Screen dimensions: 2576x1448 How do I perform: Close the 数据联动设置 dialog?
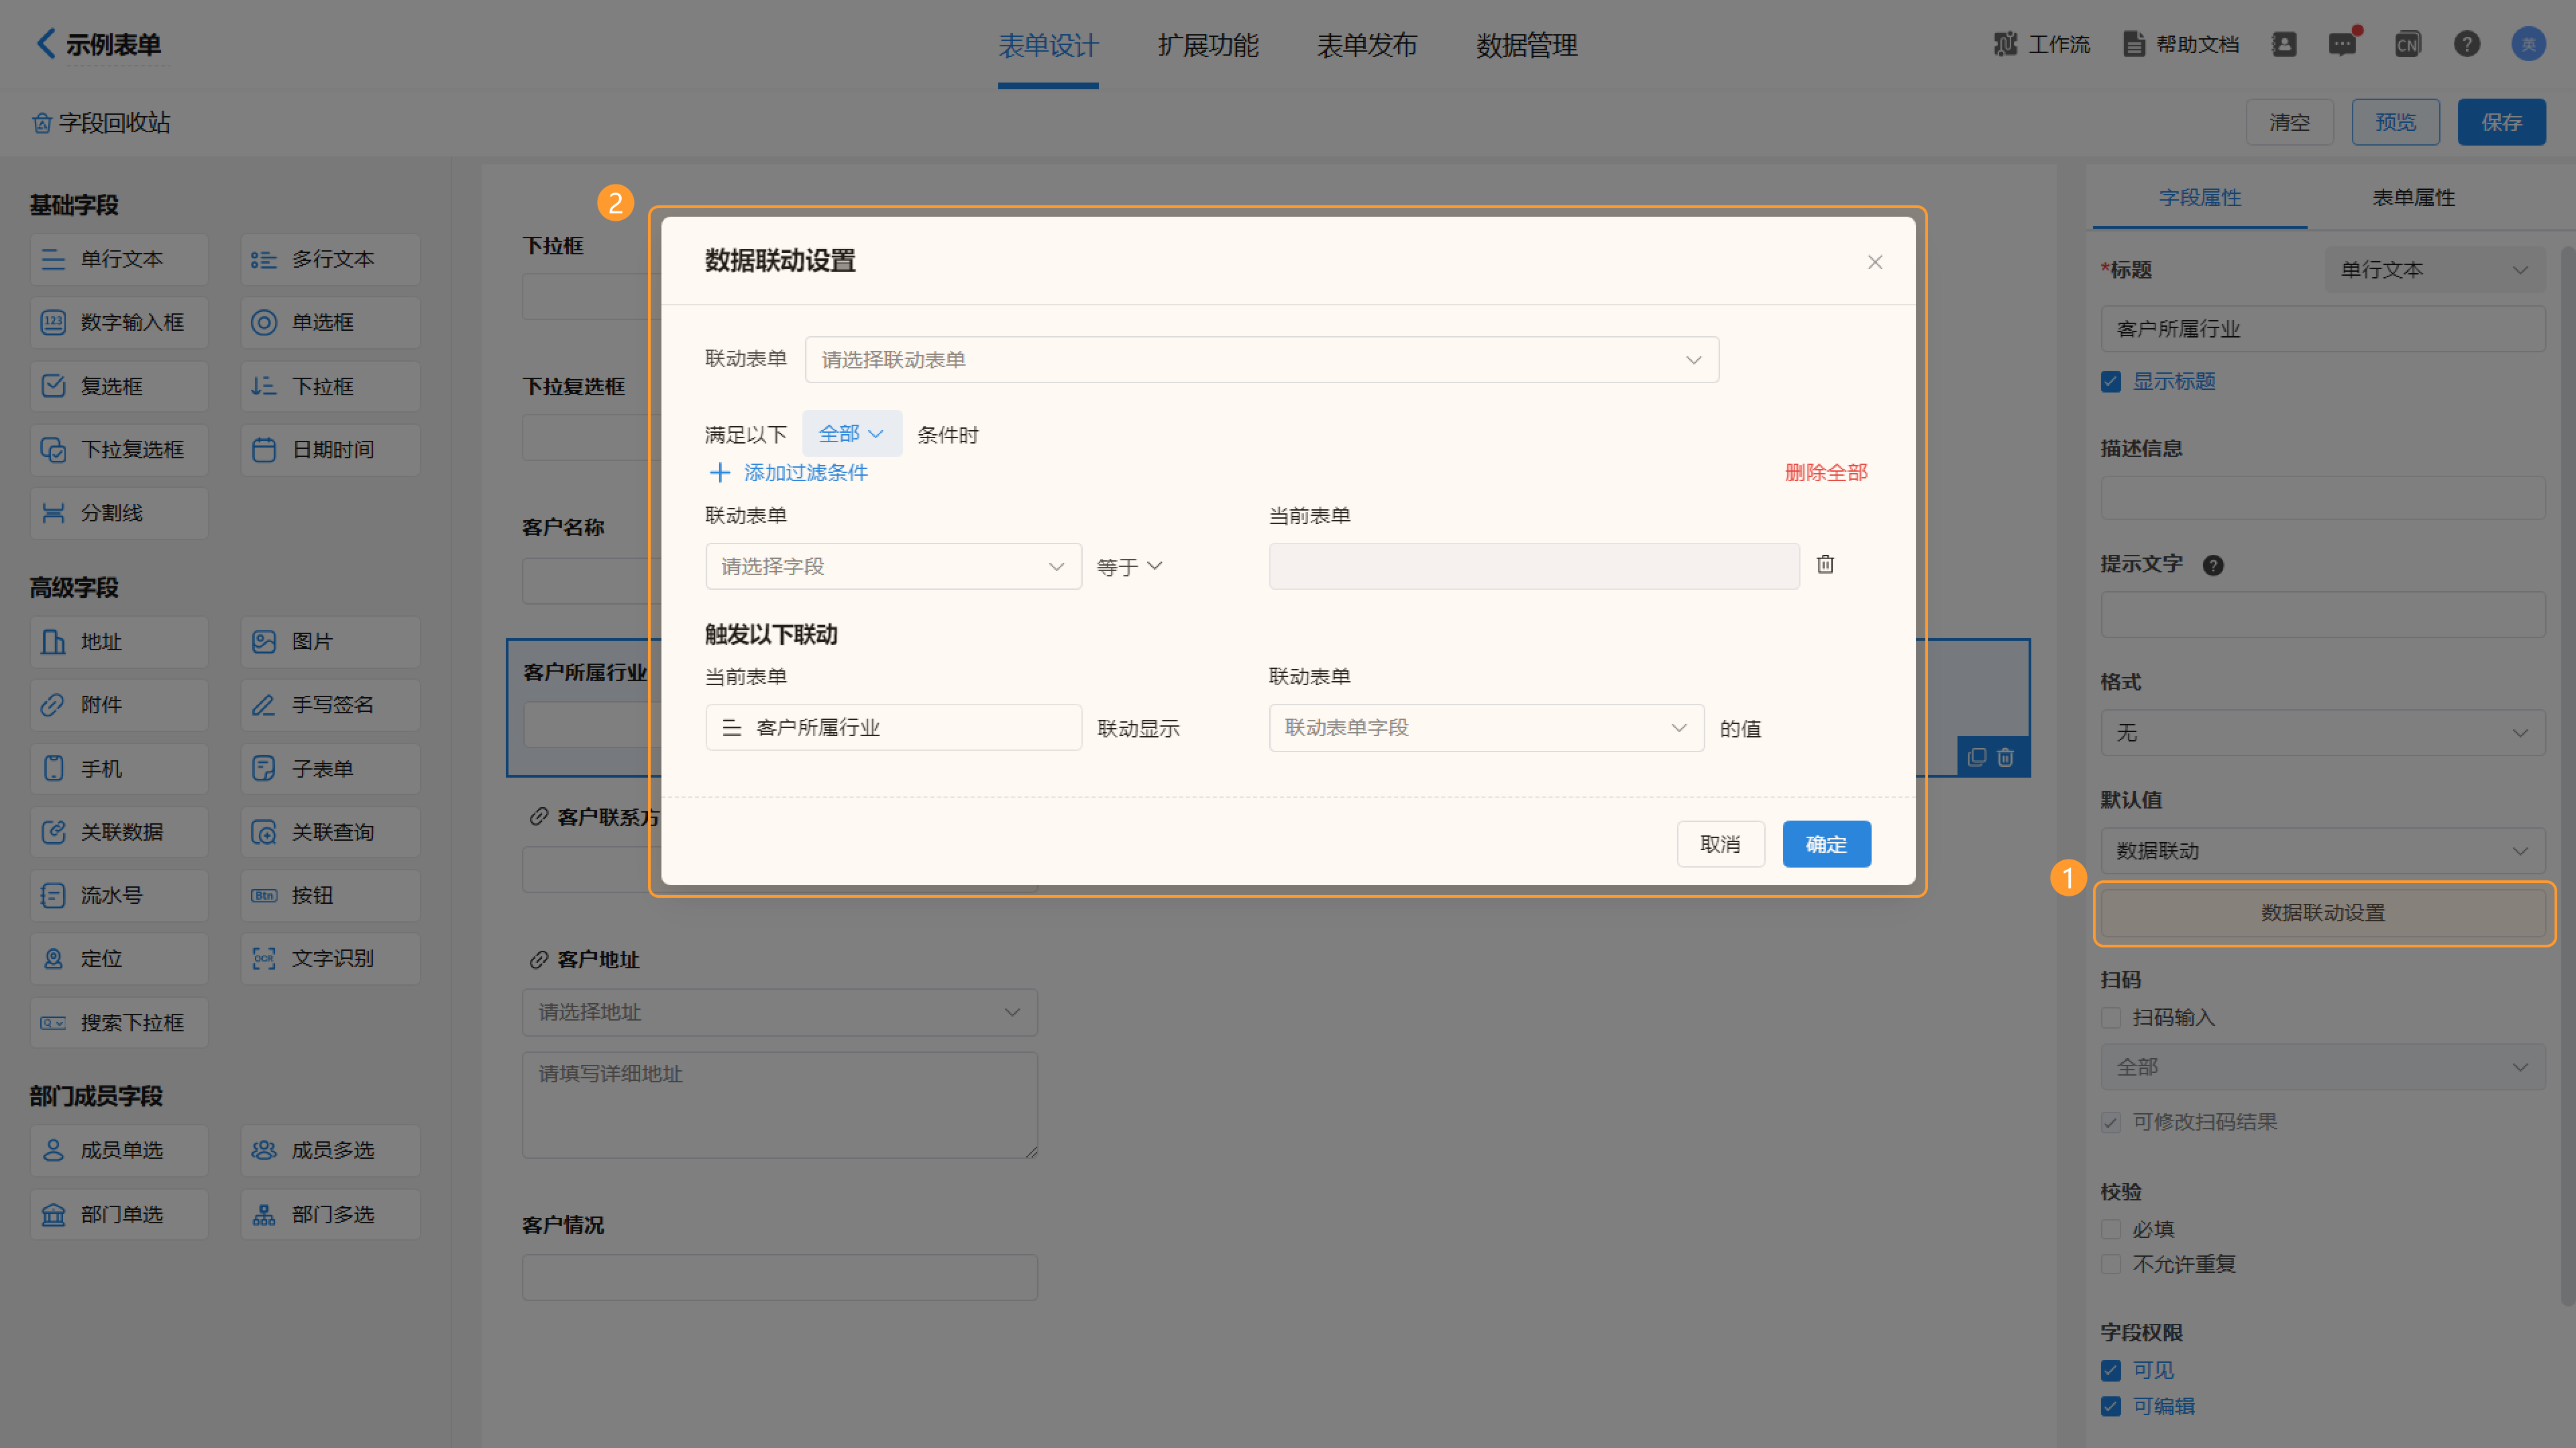point(1875,262)
